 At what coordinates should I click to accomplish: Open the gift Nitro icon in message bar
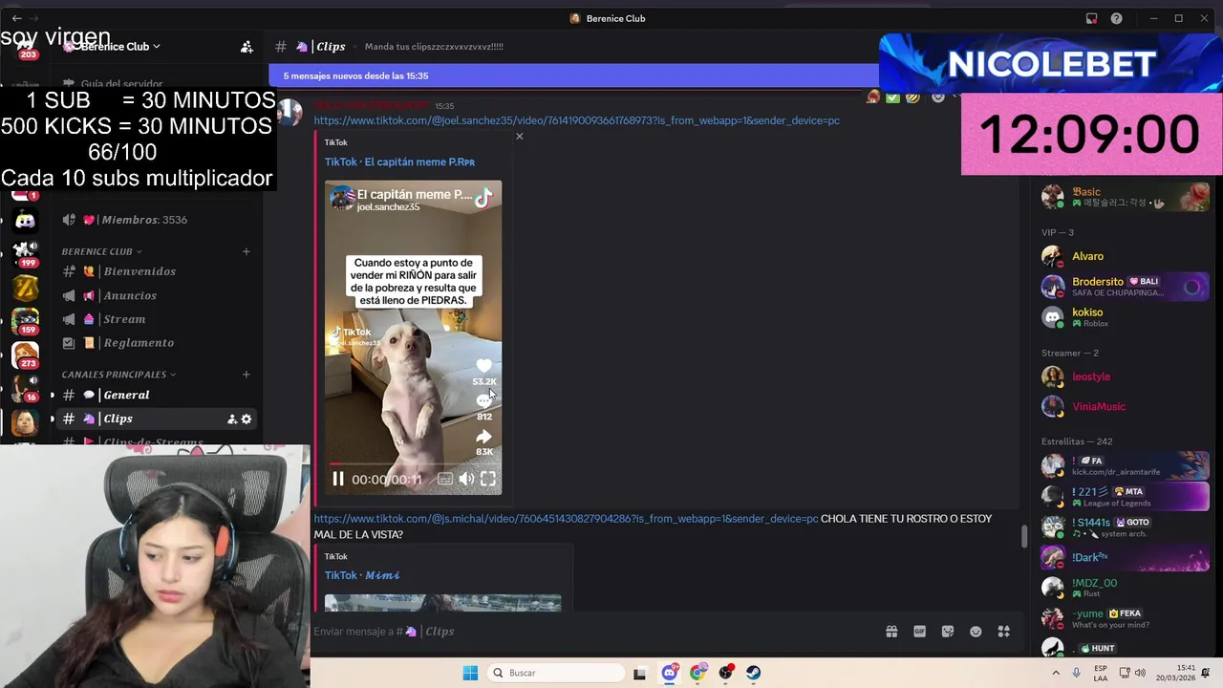pyautogui.click(x=891, y=632)
